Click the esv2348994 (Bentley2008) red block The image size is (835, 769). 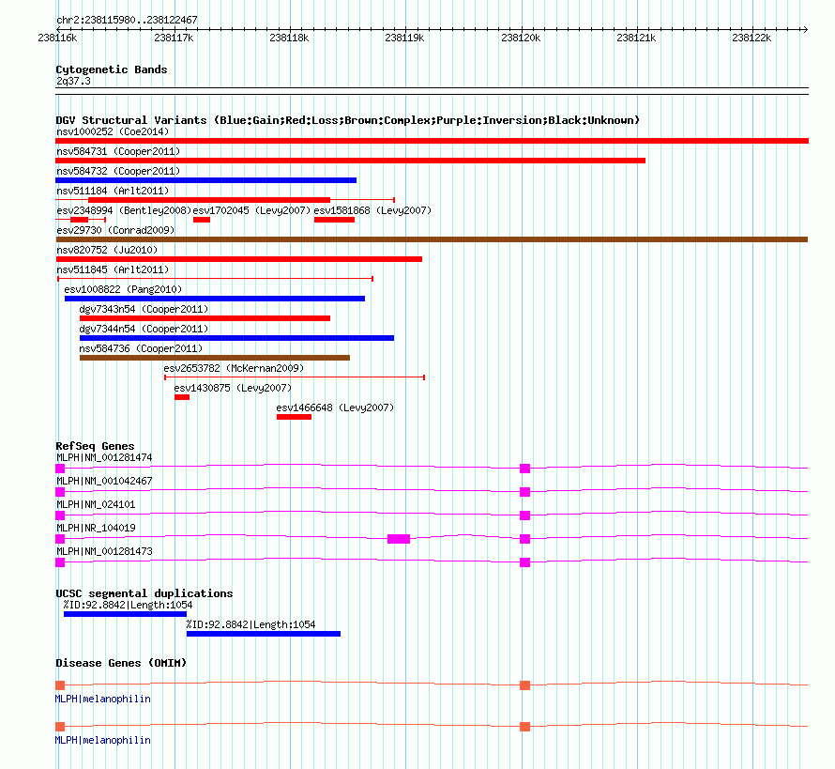pos(80,220)
